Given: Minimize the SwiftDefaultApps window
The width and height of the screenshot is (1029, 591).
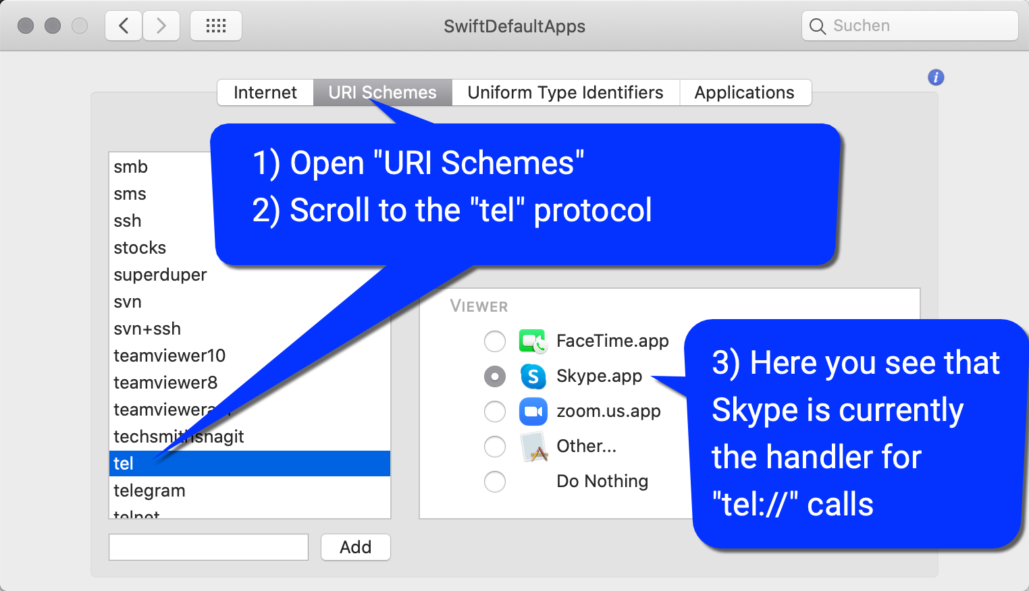Looking at the screenshot, I should tap(53, 26).
